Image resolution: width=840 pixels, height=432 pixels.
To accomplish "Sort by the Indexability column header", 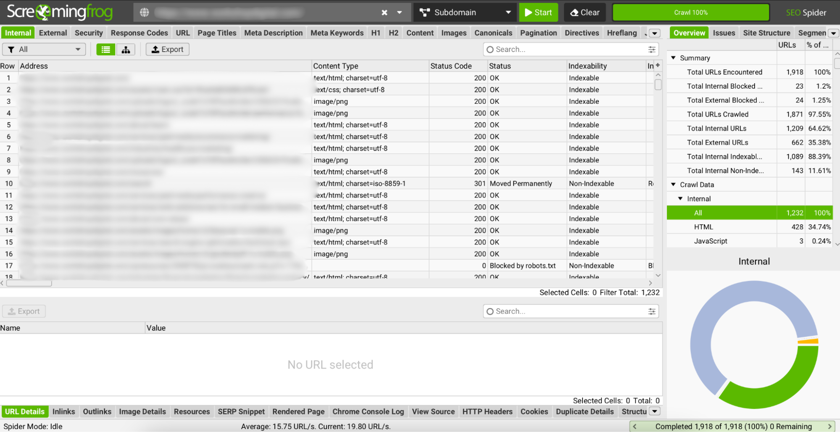I will click(x=606, y=66).
